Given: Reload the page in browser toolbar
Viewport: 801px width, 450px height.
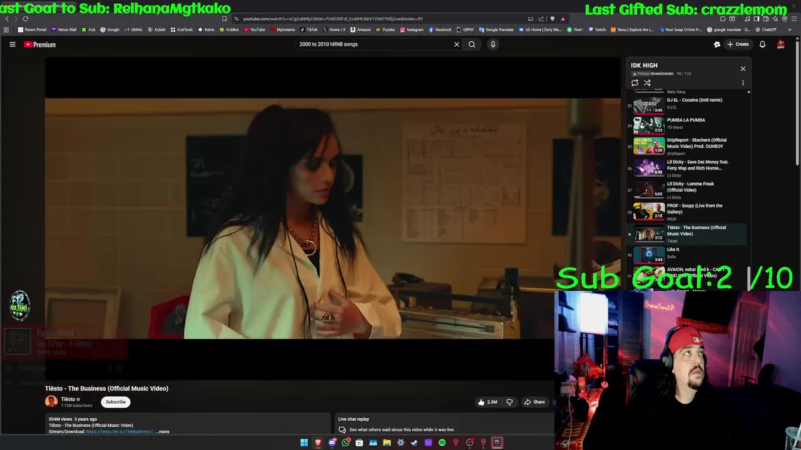Looking at the screenshot, I should 26,19.
